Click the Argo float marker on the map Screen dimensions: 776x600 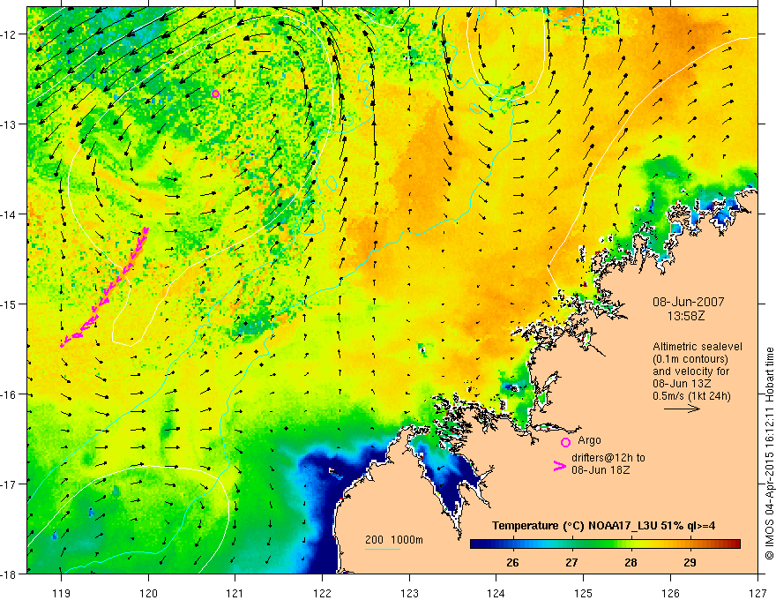(x=215, y=94)
